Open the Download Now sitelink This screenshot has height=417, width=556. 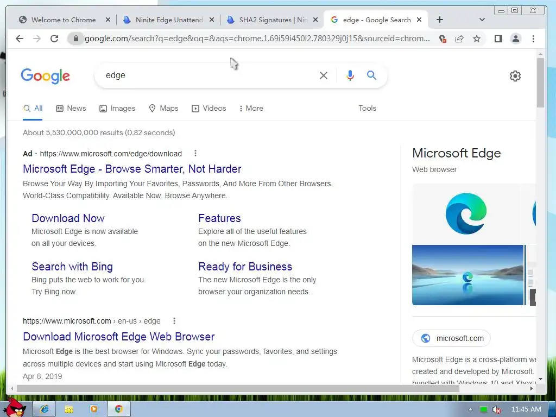coord(68,218)
